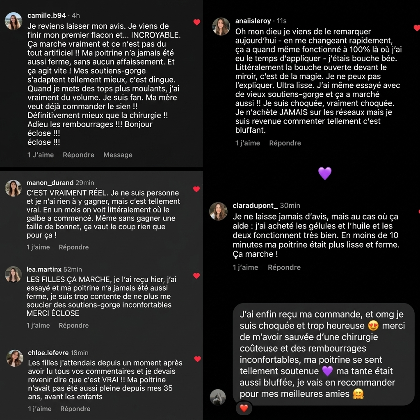Toggle the heart on chloe.lefevre's comment
This screenshot has height=420, width=420.
pyautogui.click(x=197, y=359)
